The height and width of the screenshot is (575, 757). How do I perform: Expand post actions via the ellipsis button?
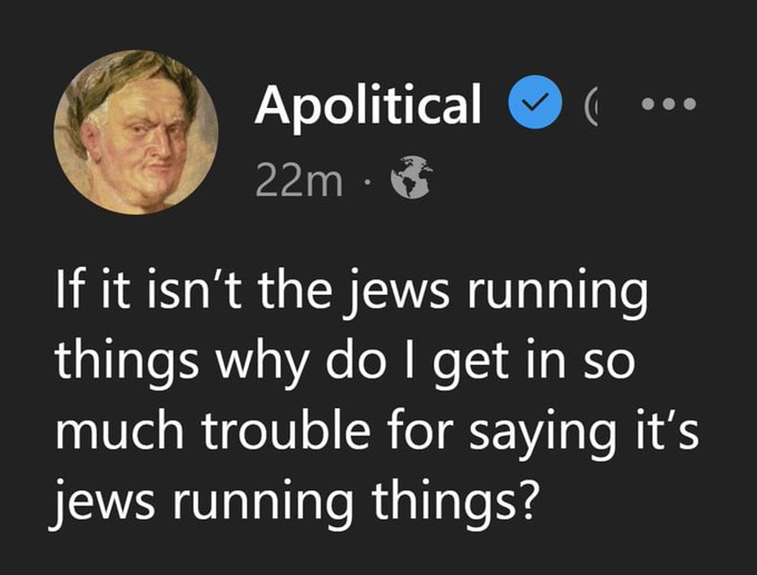[669, 105]
